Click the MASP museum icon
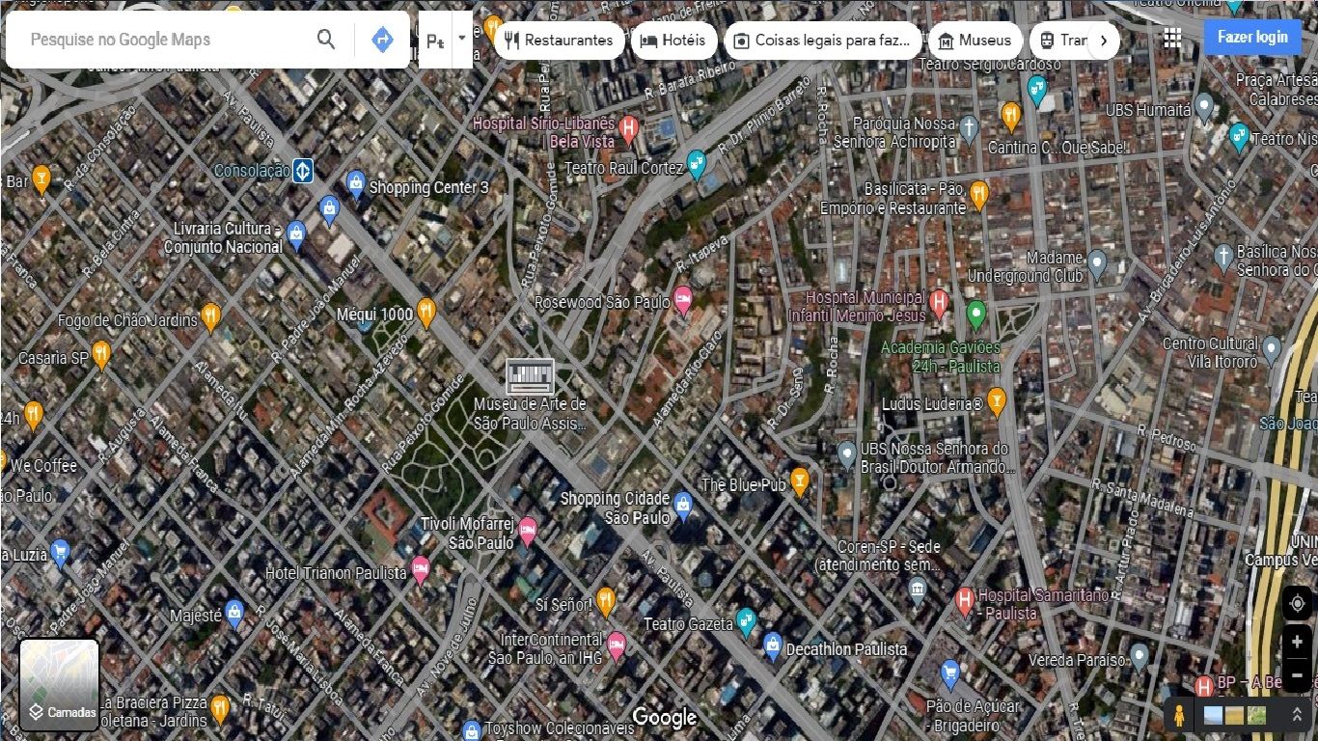The width and height of the screenshot is (1318, 741). click(531, 375)
